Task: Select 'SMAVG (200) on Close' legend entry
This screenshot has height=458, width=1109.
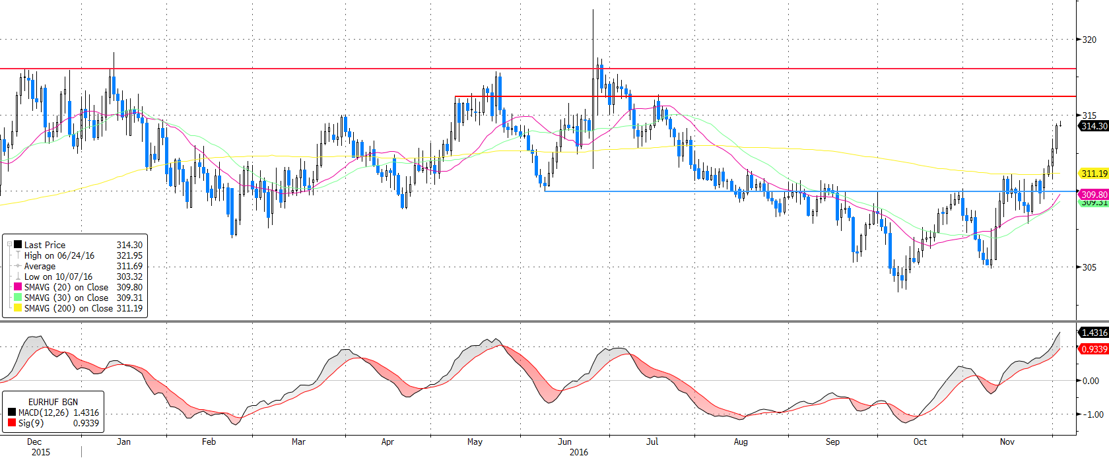Action: point(69,308)
